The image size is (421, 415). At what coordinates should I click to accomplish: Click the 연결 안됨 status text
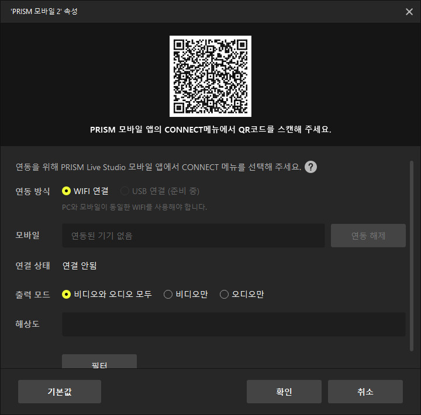(80, 266)
